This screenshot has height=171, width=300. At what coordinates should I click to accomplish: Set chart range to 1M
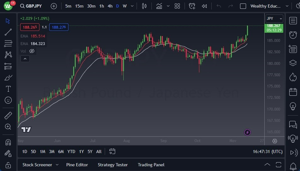click(43, 151)
